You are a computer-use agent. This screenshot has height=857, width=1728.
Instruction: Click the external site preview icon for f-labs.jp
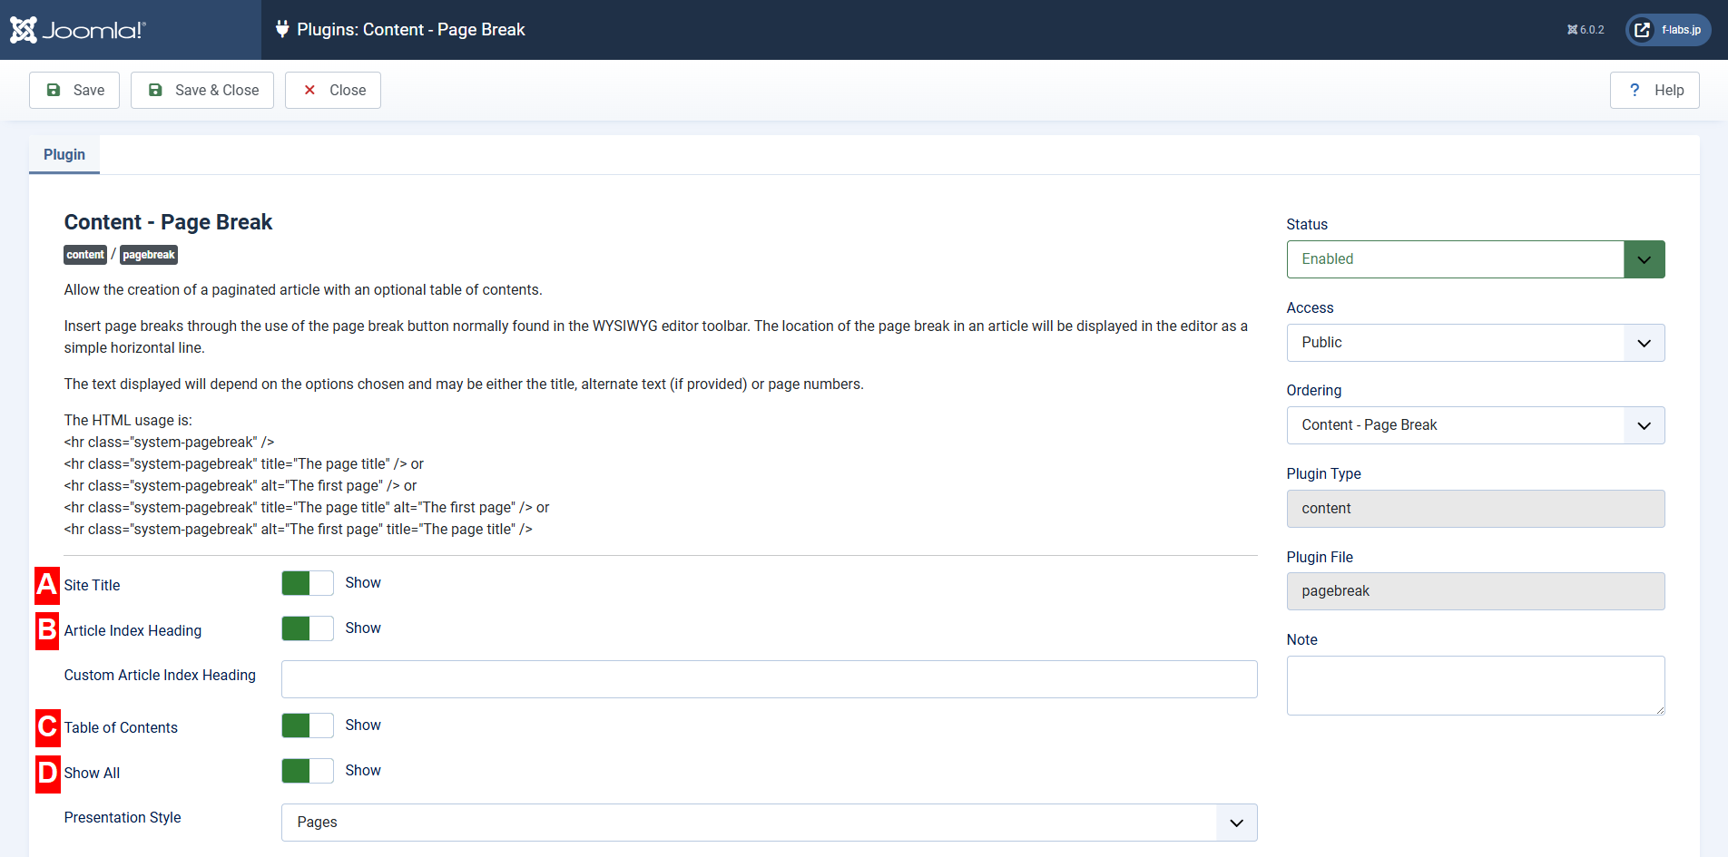(1642, 29)
